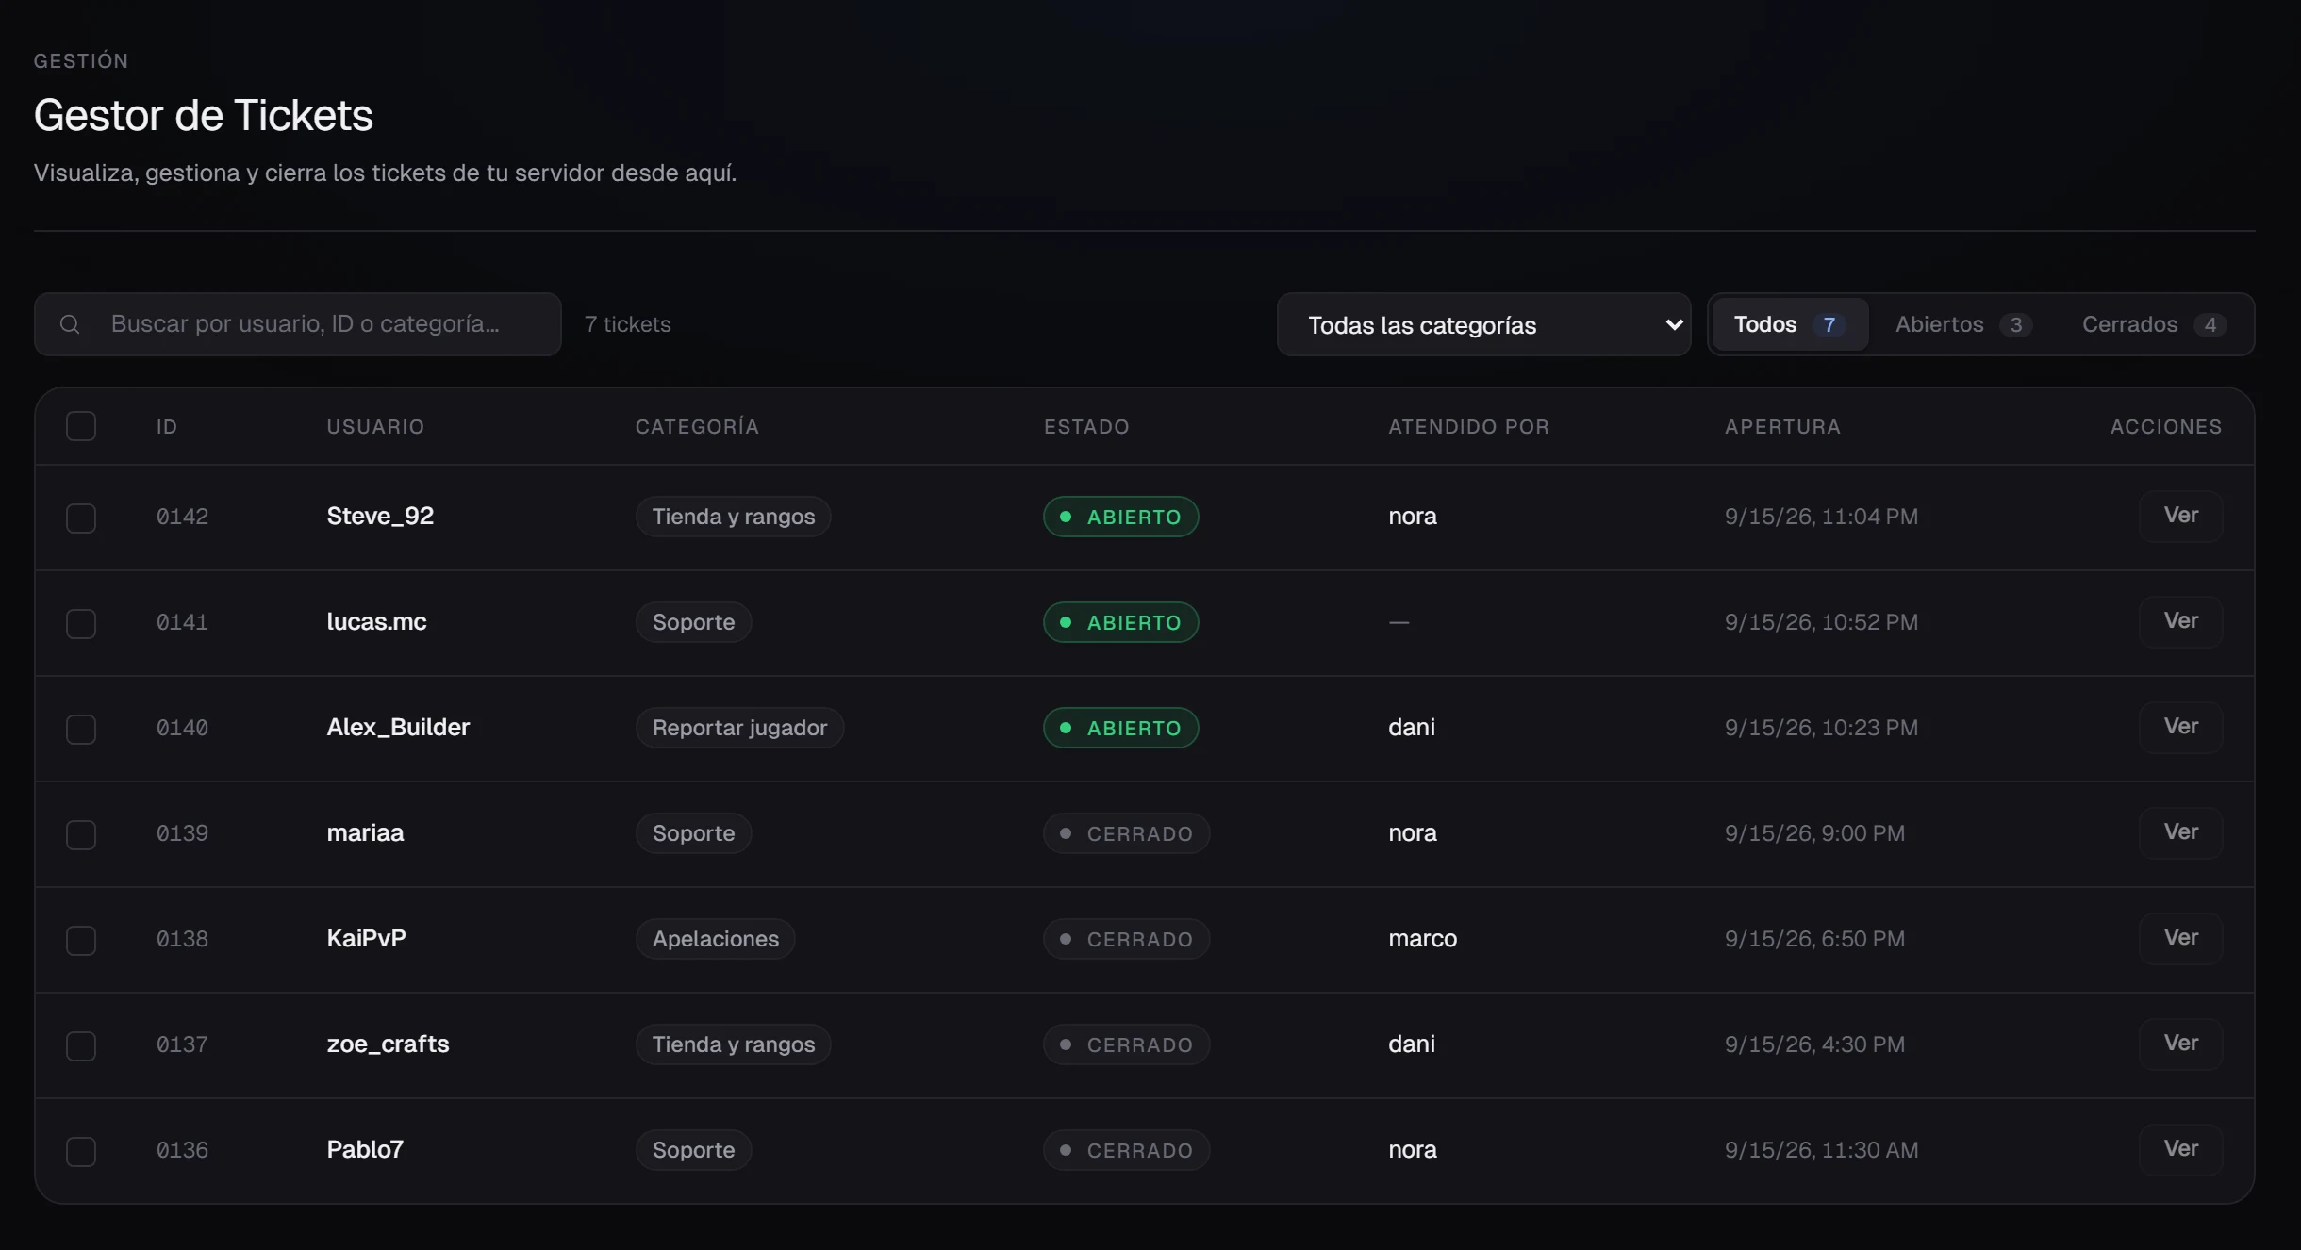Click Reportar jugador category tag
This screenshot has width=2301, height=1250.
click(739, 728)
